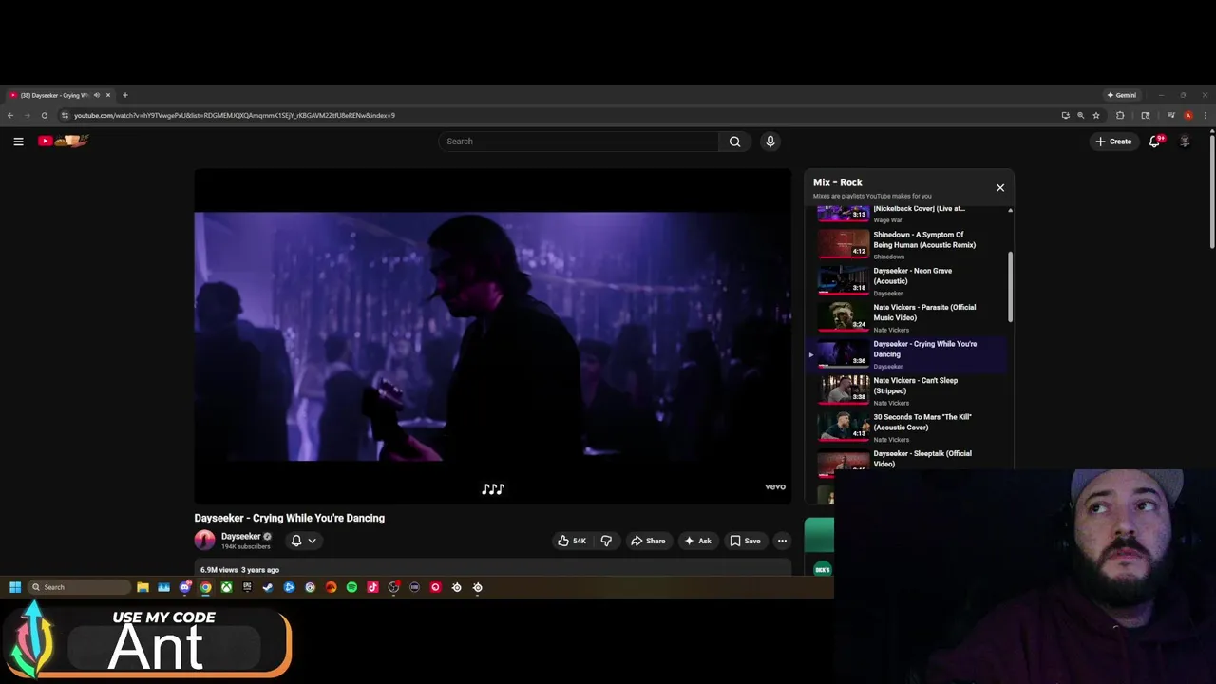Go to YouTube home via the logo

[x=63, y=141]
